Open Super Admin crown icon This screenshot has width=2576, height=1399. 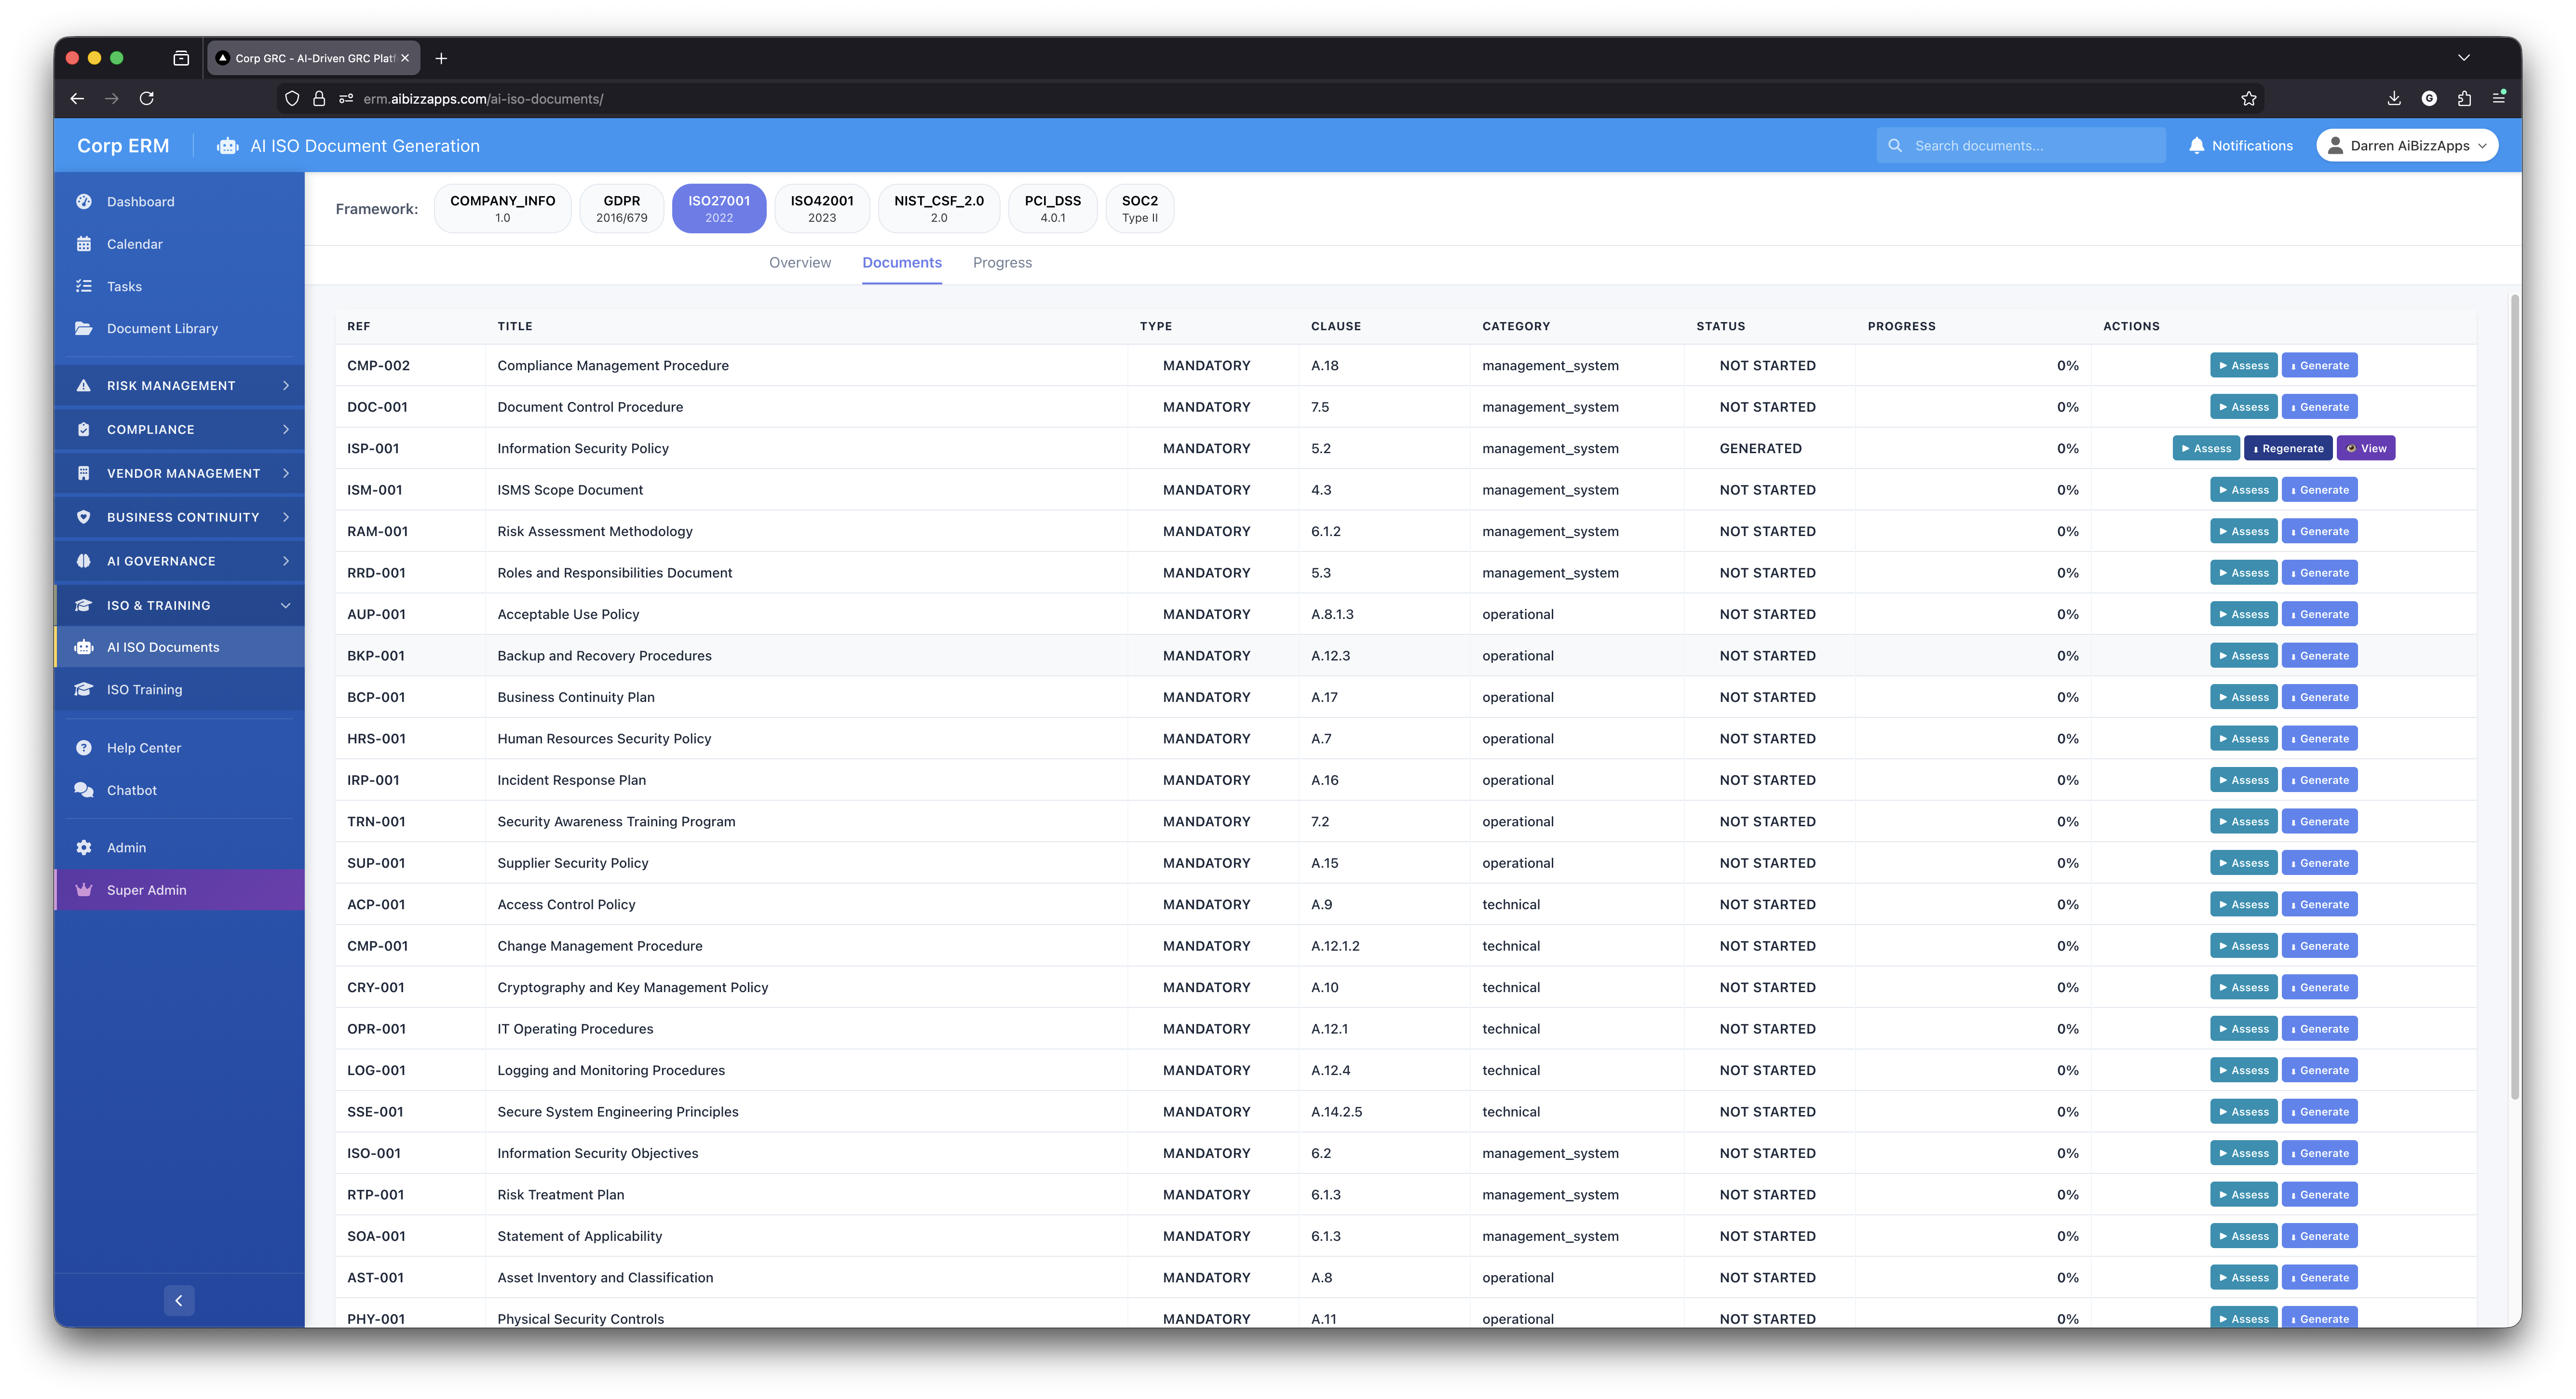[84, 890]
